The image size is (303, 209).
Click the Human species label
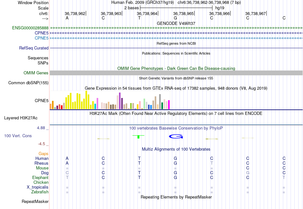click(42, 159)
